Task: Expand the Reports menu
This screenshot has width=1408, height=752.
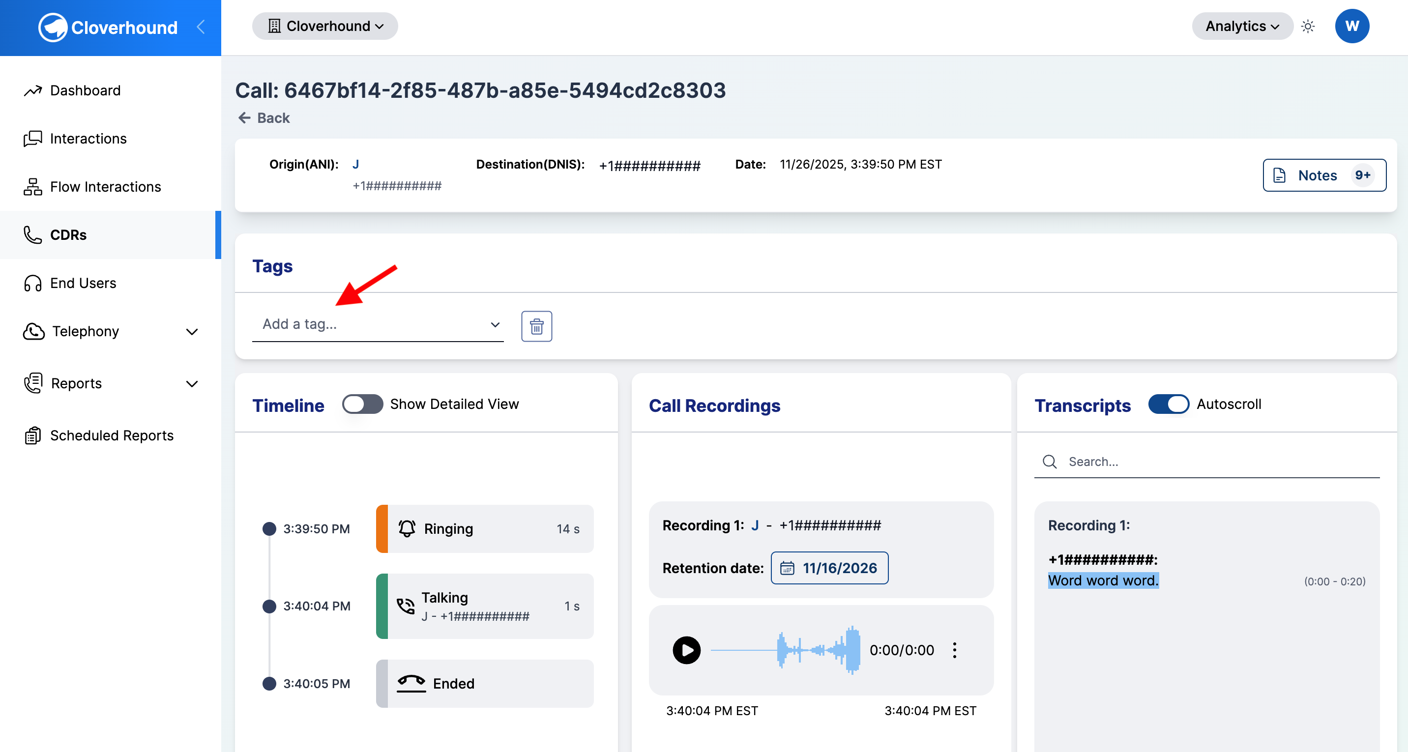Action: pyautogui.click(x=111, y=383)
